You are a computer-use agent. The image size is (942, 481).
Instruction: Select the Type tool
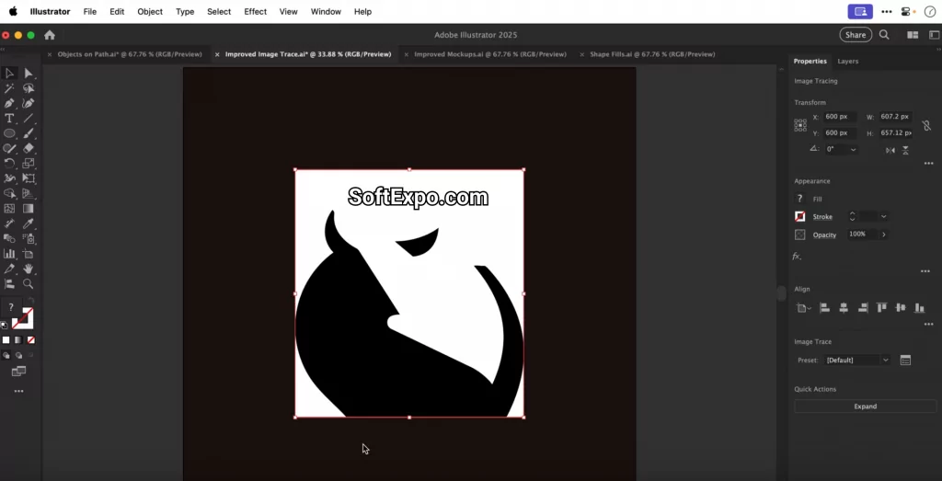click(x=9, y=119)
